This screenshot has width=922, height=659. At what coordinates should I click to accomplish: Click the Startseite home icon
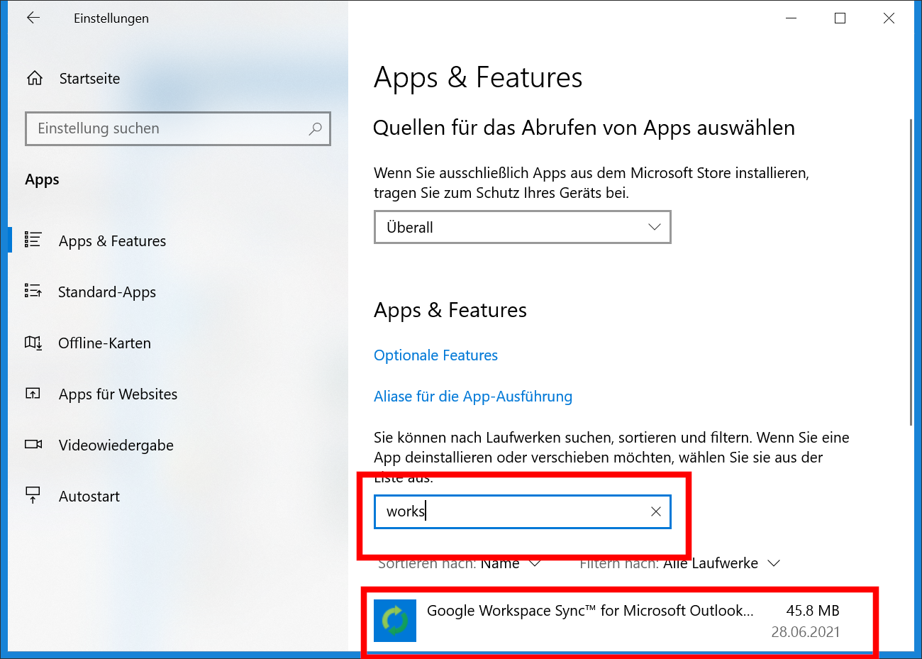tap(35, 79)
